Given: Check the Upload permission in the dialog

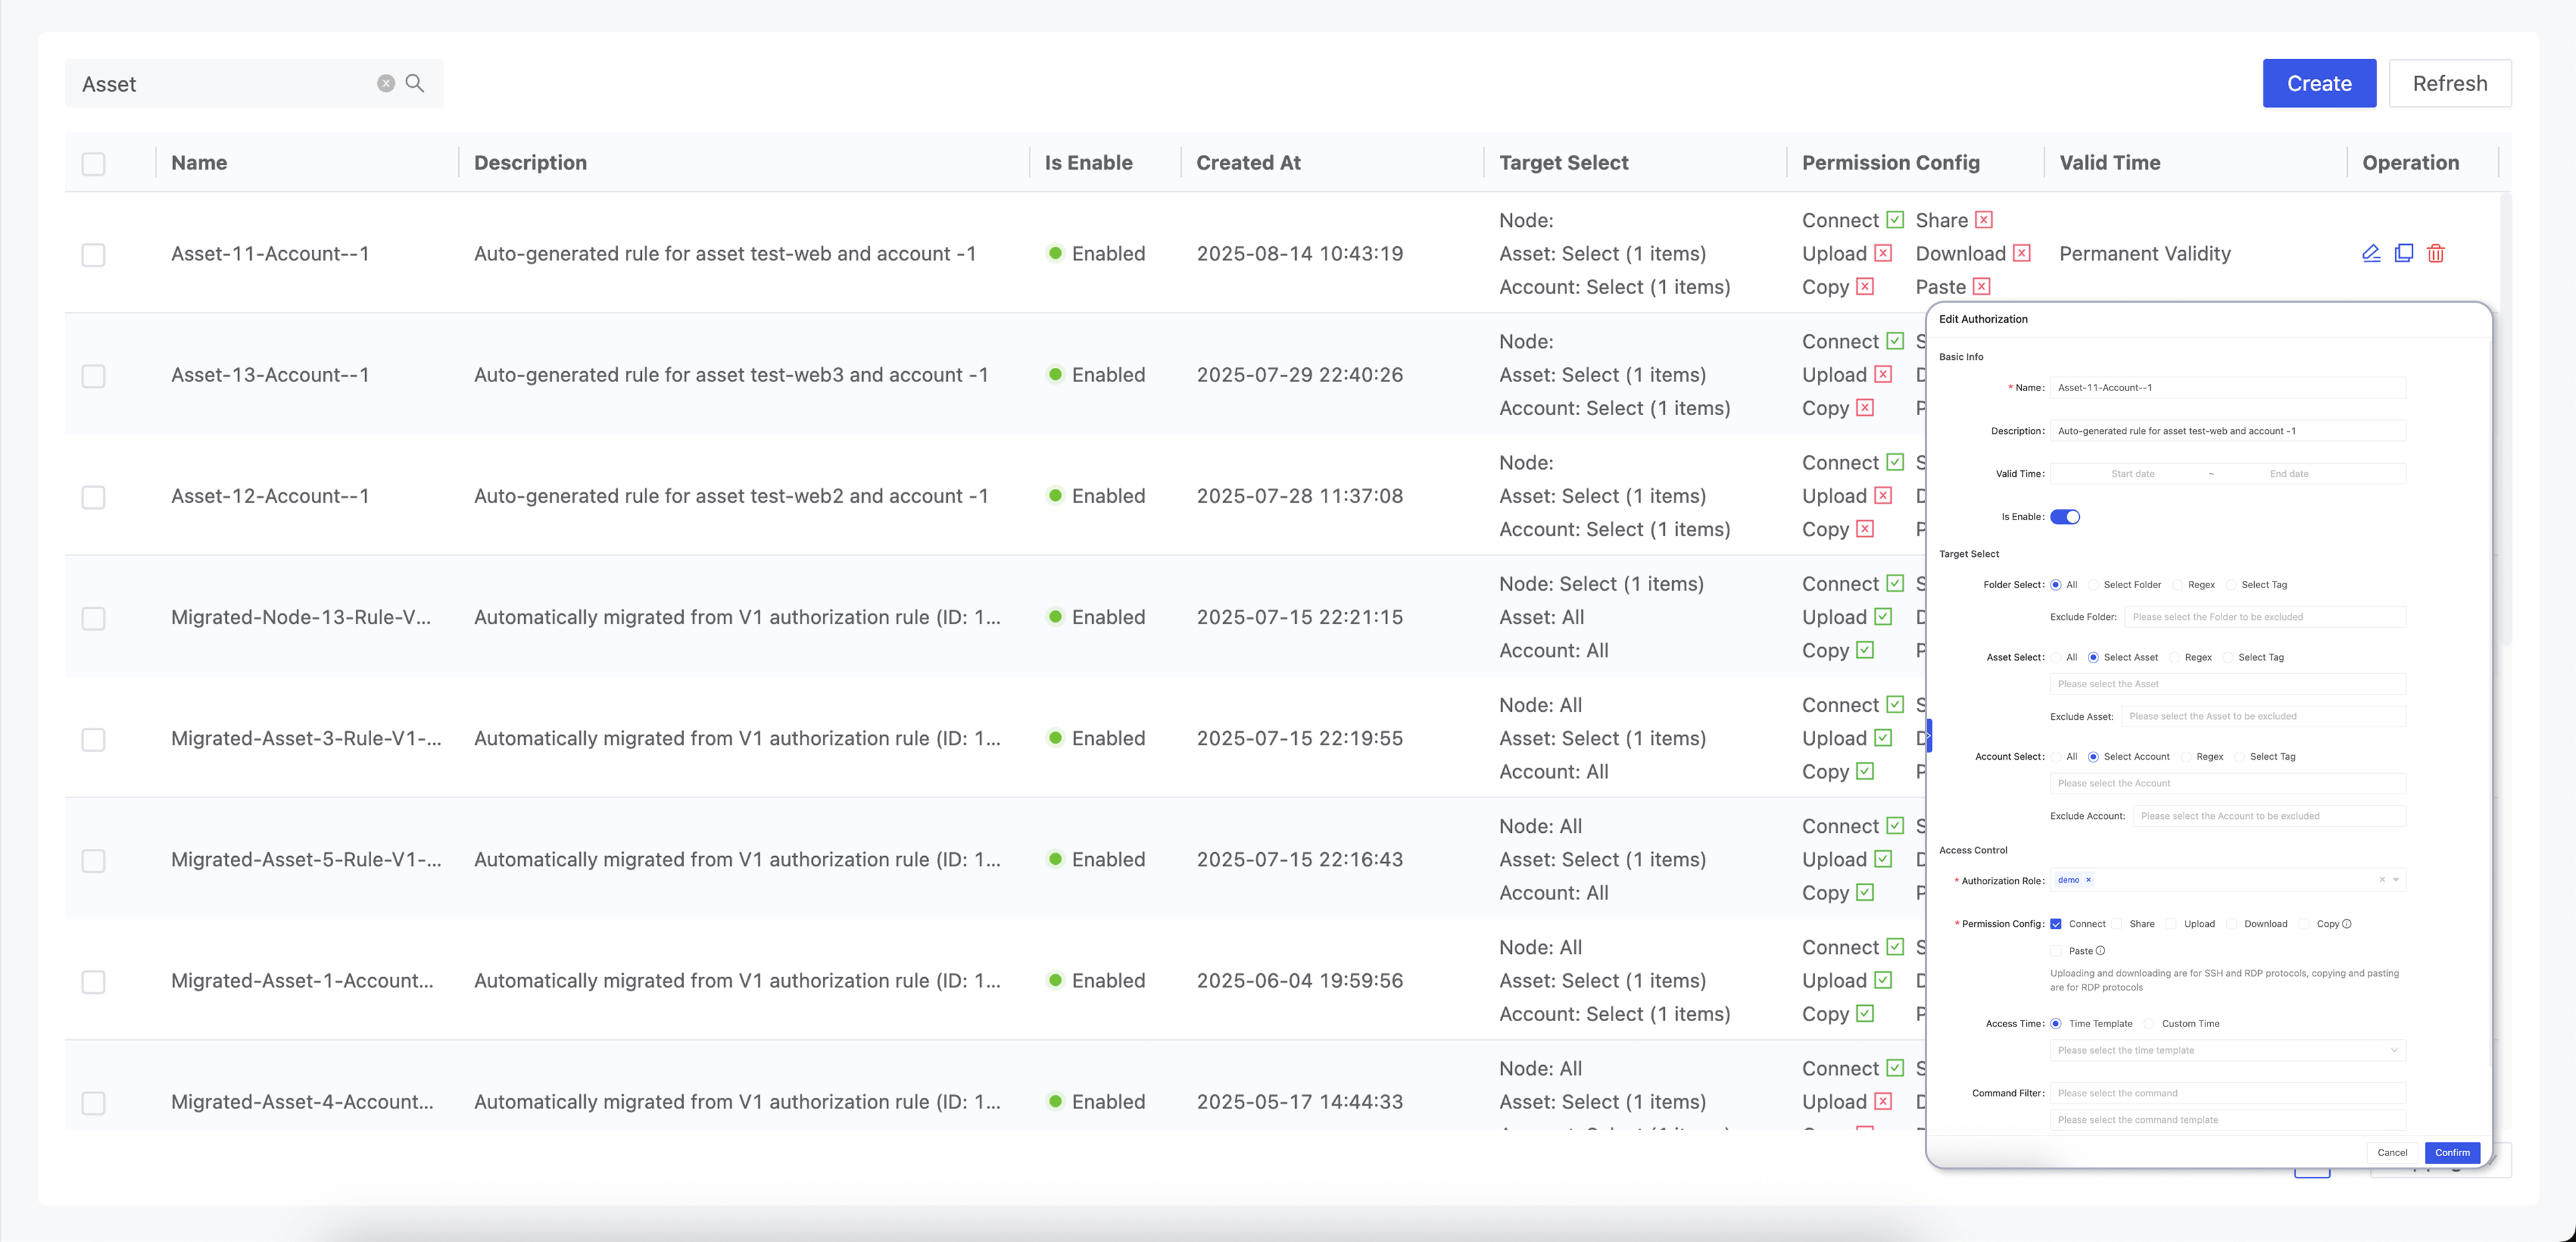Looking at the screenshot, I should tap(2171, 924).
